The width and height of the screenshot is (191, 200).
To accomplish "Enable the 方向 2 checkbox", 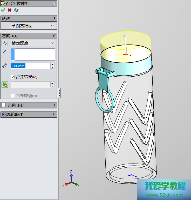I will coord(4,105).
